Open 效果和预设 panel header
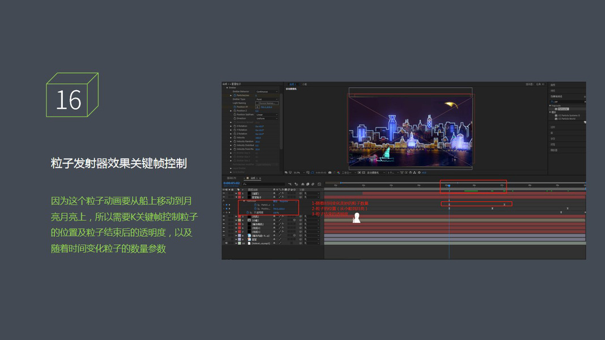605x340 pixels. click(556, 96)
